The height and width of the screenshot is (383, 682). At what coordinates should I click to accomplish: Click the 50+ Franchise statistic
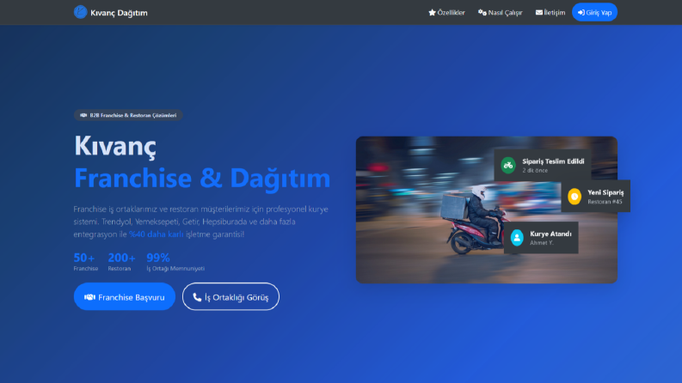point(86,262)
